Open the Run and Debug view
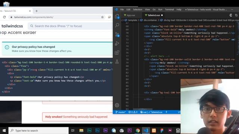The image size is (239, 134). [117, 44]
